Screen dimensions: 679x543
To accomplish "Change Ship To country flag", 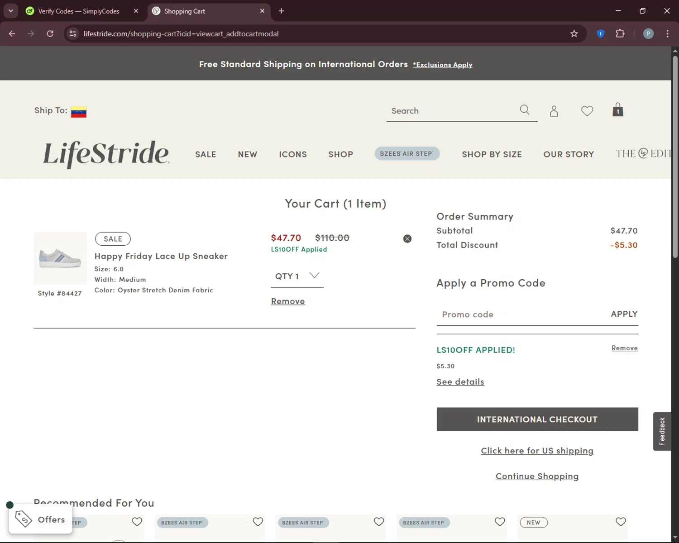I will point(79,112).
